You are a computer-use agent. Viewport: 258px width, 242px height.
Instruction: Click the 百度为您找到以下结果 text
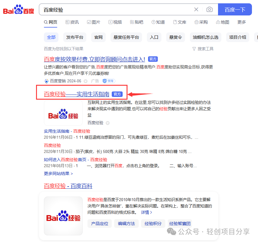(x=64, y=49)
